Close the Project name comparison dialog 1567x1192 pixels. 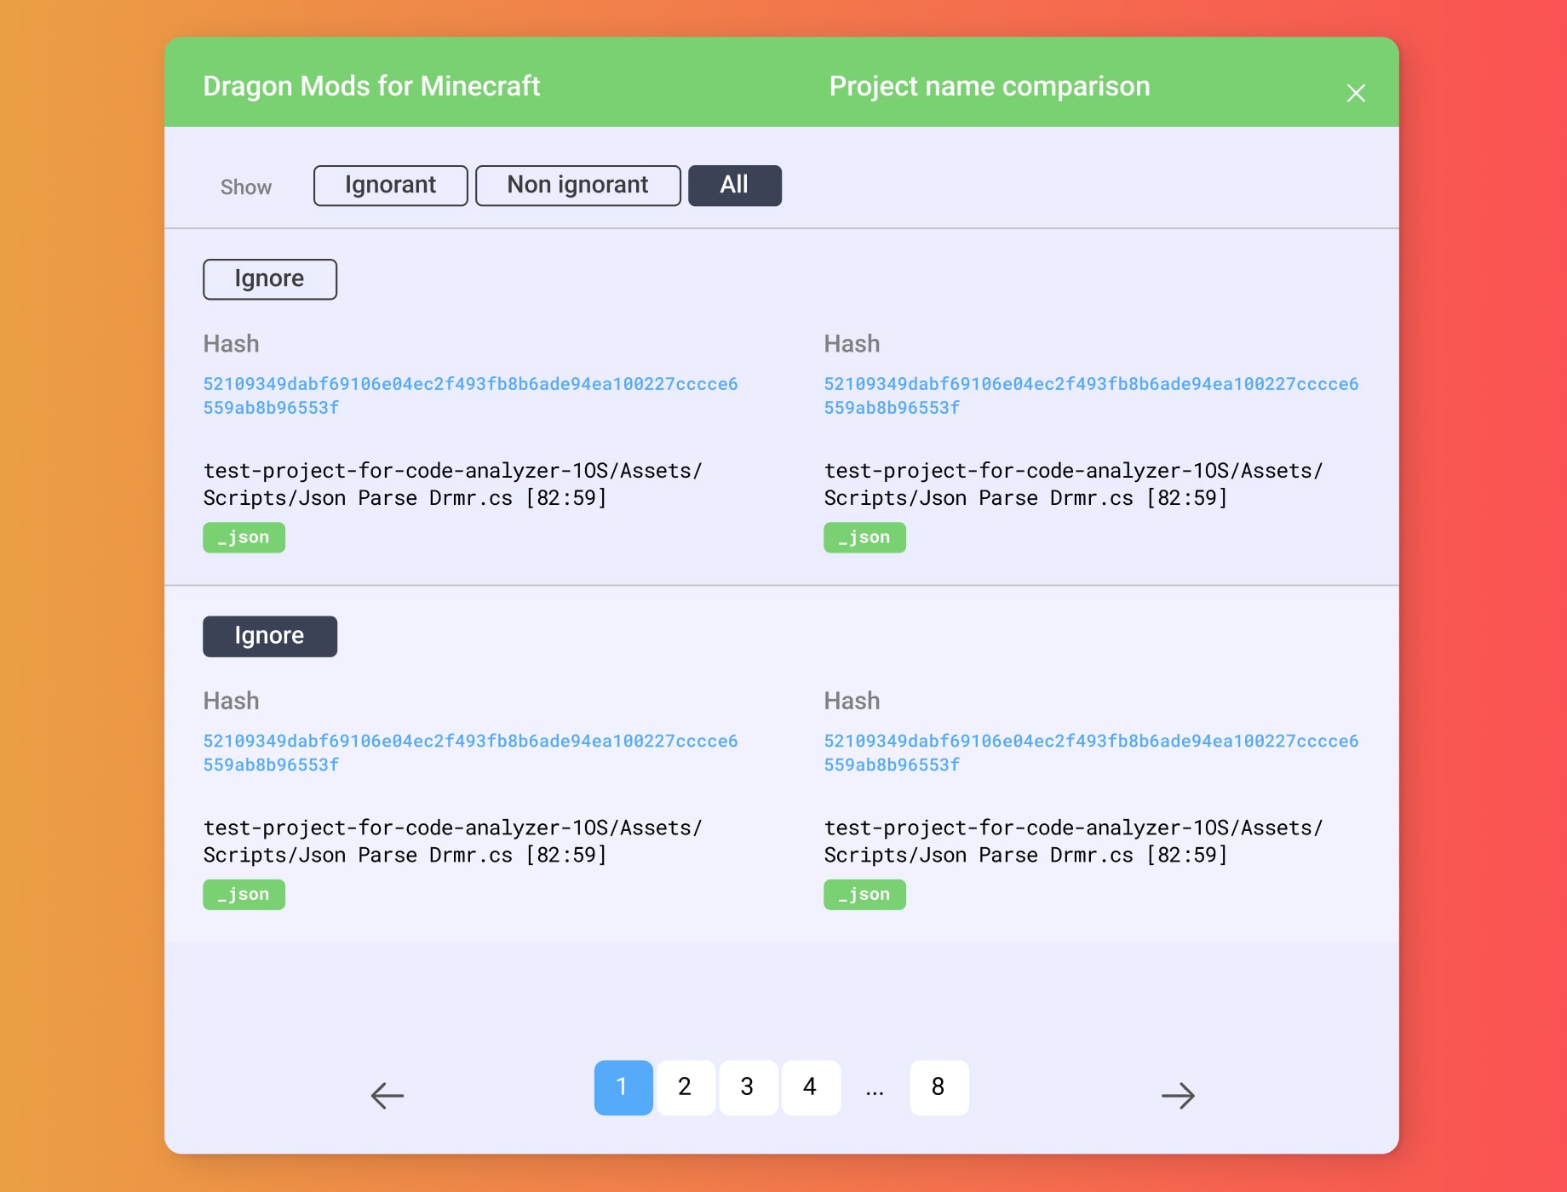[1357, 94]
